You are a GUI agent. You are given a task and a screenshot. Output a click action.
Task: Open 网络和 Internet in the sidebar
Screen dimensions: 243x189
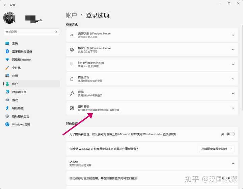pyautogui.click(x=31, y=60)
